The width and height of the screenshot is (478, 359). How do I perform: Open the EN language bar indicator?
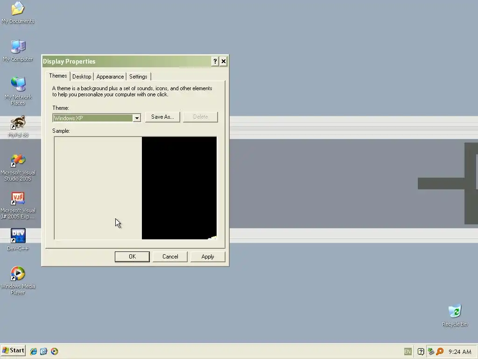pos(408,352)
